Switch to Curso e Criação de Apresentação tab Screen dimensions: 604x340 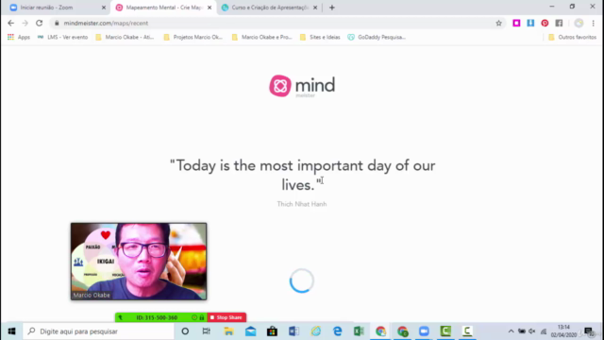(x=269, y=8)
